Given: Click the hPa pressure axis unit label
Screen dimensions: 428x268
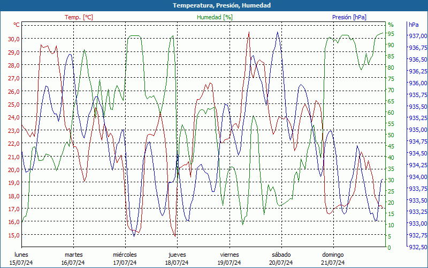Looking at the screenshot, I should [414, 25].
